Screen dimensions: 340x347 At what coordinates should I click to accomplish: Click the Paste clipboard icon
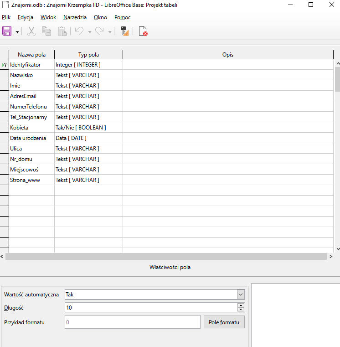pyautogui.click(x=62, y=31)
